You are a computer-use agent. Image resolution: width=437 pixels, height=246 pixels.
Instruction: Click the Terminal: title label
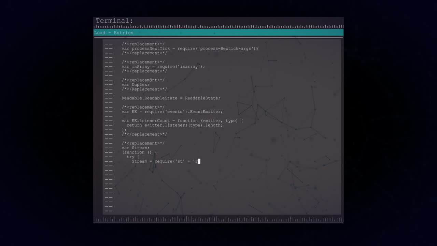click(x=114, y=20)
